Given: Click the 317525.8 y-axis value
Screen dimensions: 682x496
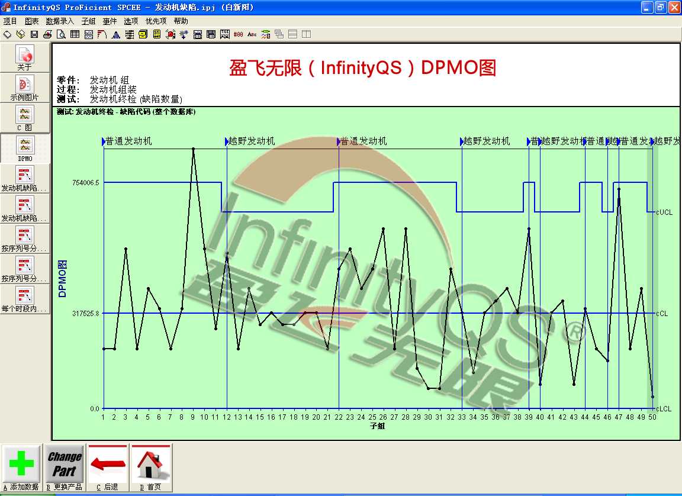Looking at the screenshot, I should 86,313.
